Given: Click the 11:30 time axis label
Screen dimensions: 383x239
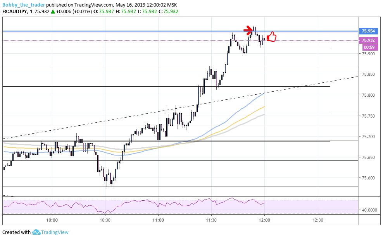Looking at the screenshot, I should (211, 220).
